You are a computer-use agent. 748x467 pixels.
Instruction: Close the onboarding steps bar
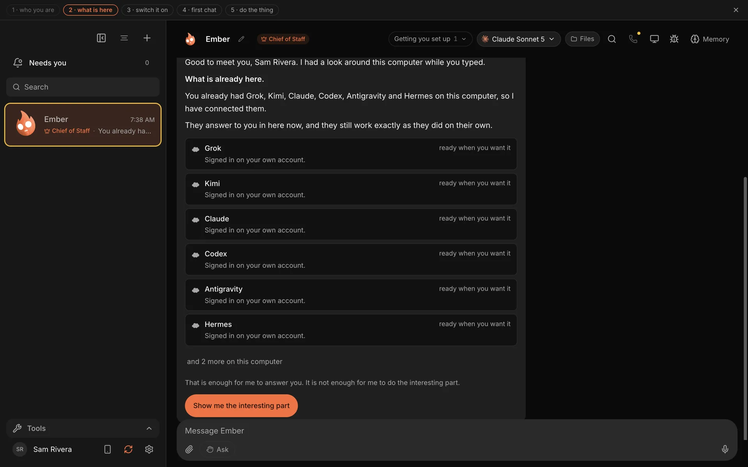(x=736, y=10)
